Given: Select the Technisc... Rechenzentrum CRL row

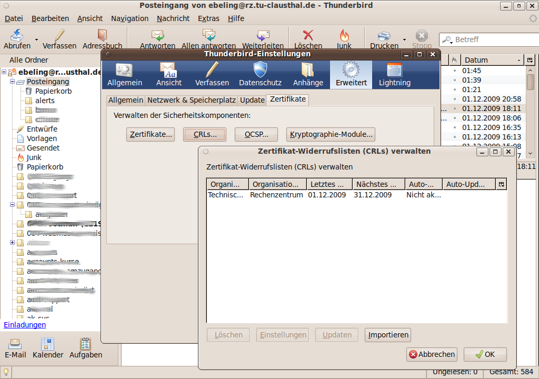Looking at the screenshot, I should pos(357,195).
